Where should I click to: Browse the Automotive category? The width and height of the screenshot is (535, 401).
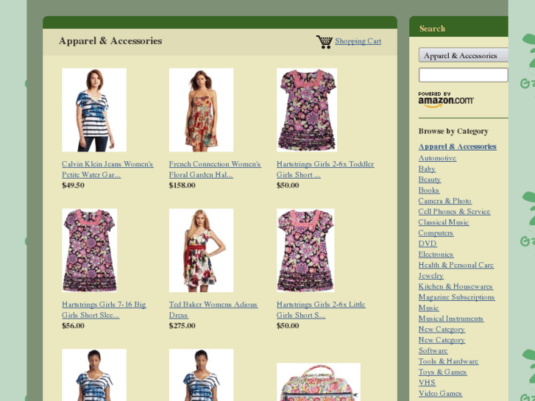click(x=437, y=158)
